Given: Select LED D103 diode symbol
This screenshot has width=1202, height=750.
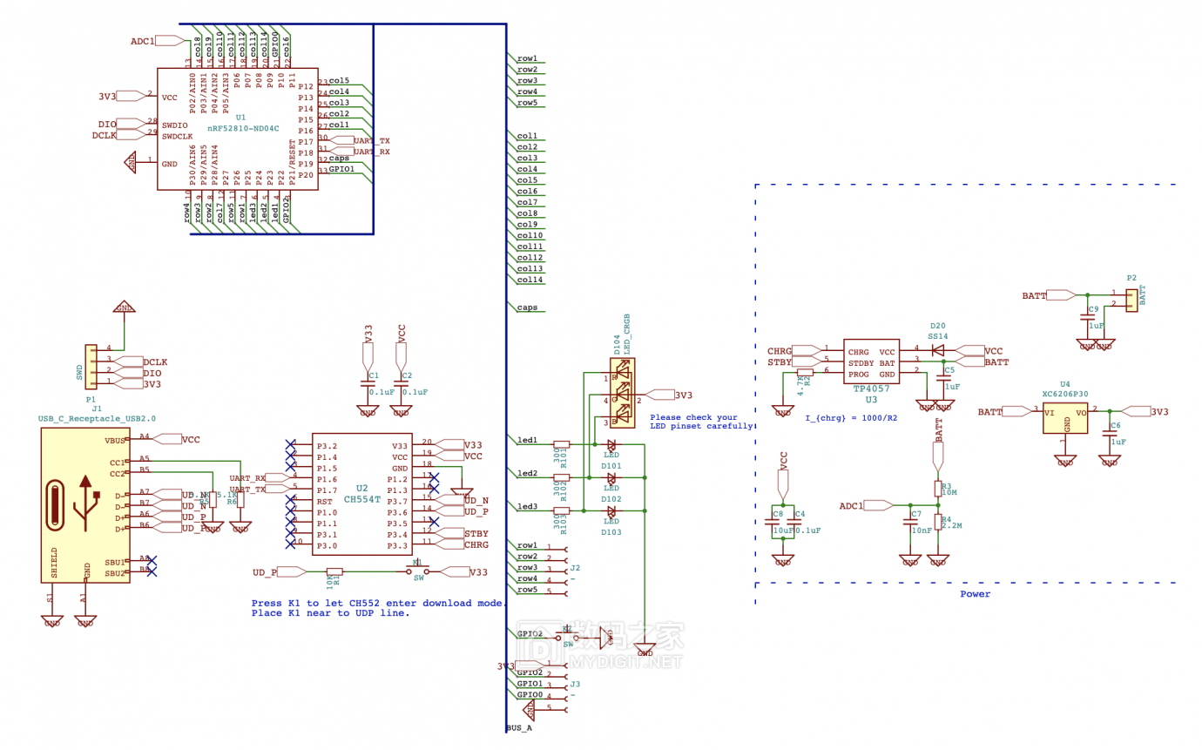Looking at the screenshot, I should pyautogui.click(x=611, y=510).
